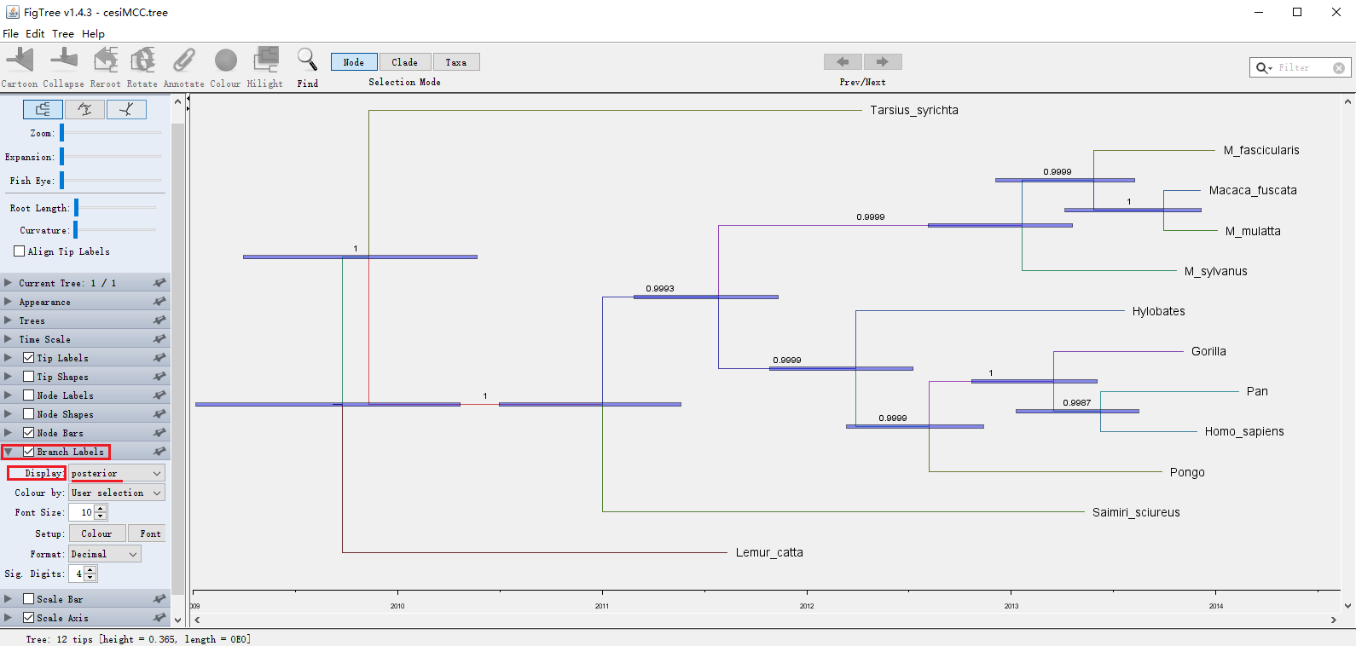Click the pin icon on Appearance row
The height and width of the screenshot is (646, 1356).
[x=159, y=302]
